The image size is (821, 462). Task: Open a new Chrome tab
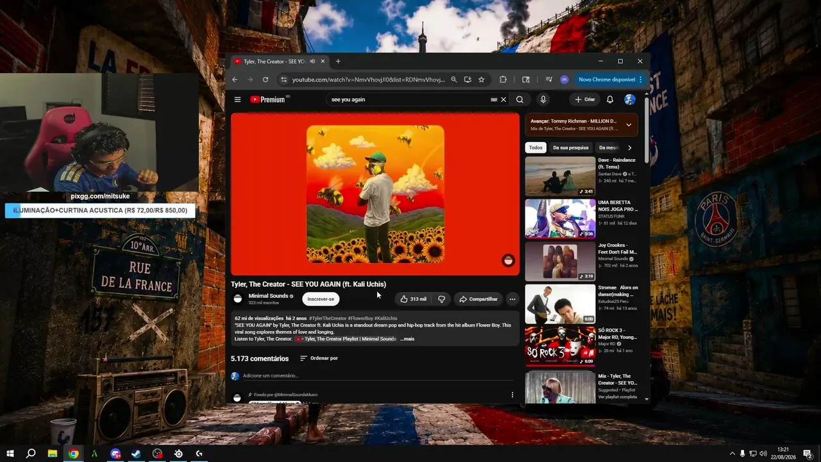click(x=338, y=62)
